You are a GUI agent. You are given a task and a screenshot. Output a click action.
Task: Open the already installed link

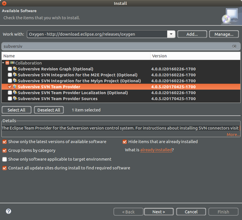[x=156, y=150]
